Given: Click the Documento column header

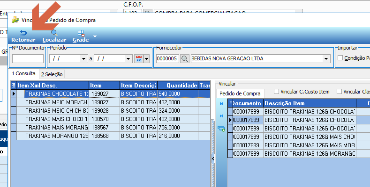Looking at the screenshot, I should tap(248, 103).
